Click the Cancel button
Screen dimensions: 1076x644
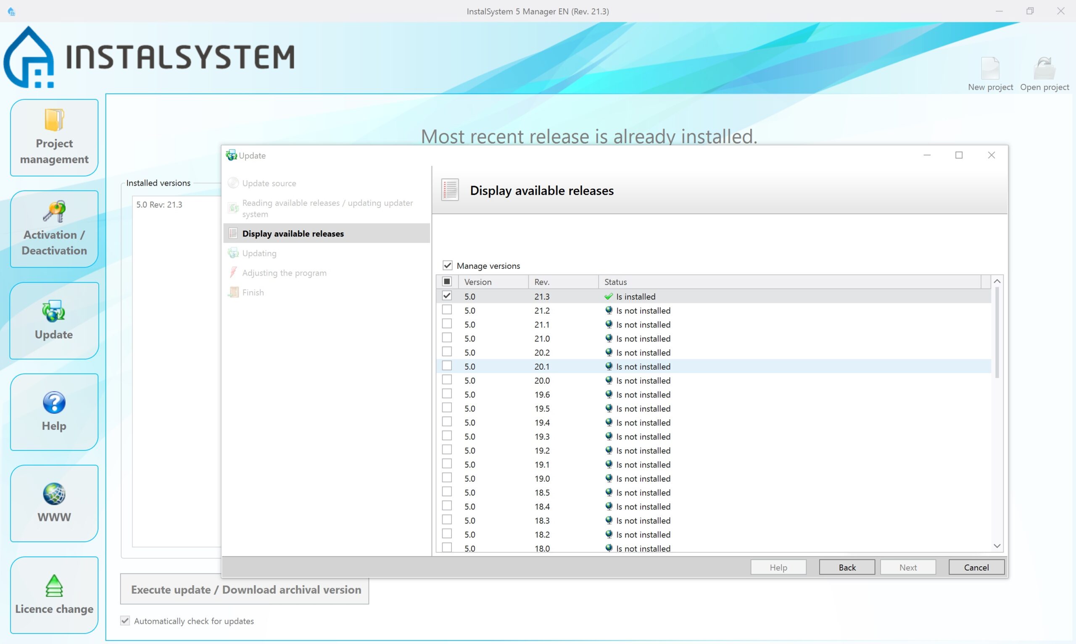coord(976,567)
